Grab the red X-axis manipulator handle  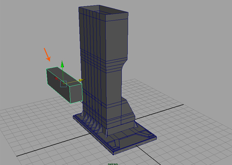pyautogui.click(x=56, y=78)
